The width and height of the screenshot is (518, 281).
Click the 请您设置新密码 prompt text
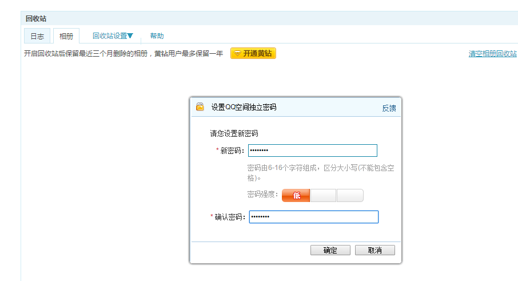click(x=234, y=133)
